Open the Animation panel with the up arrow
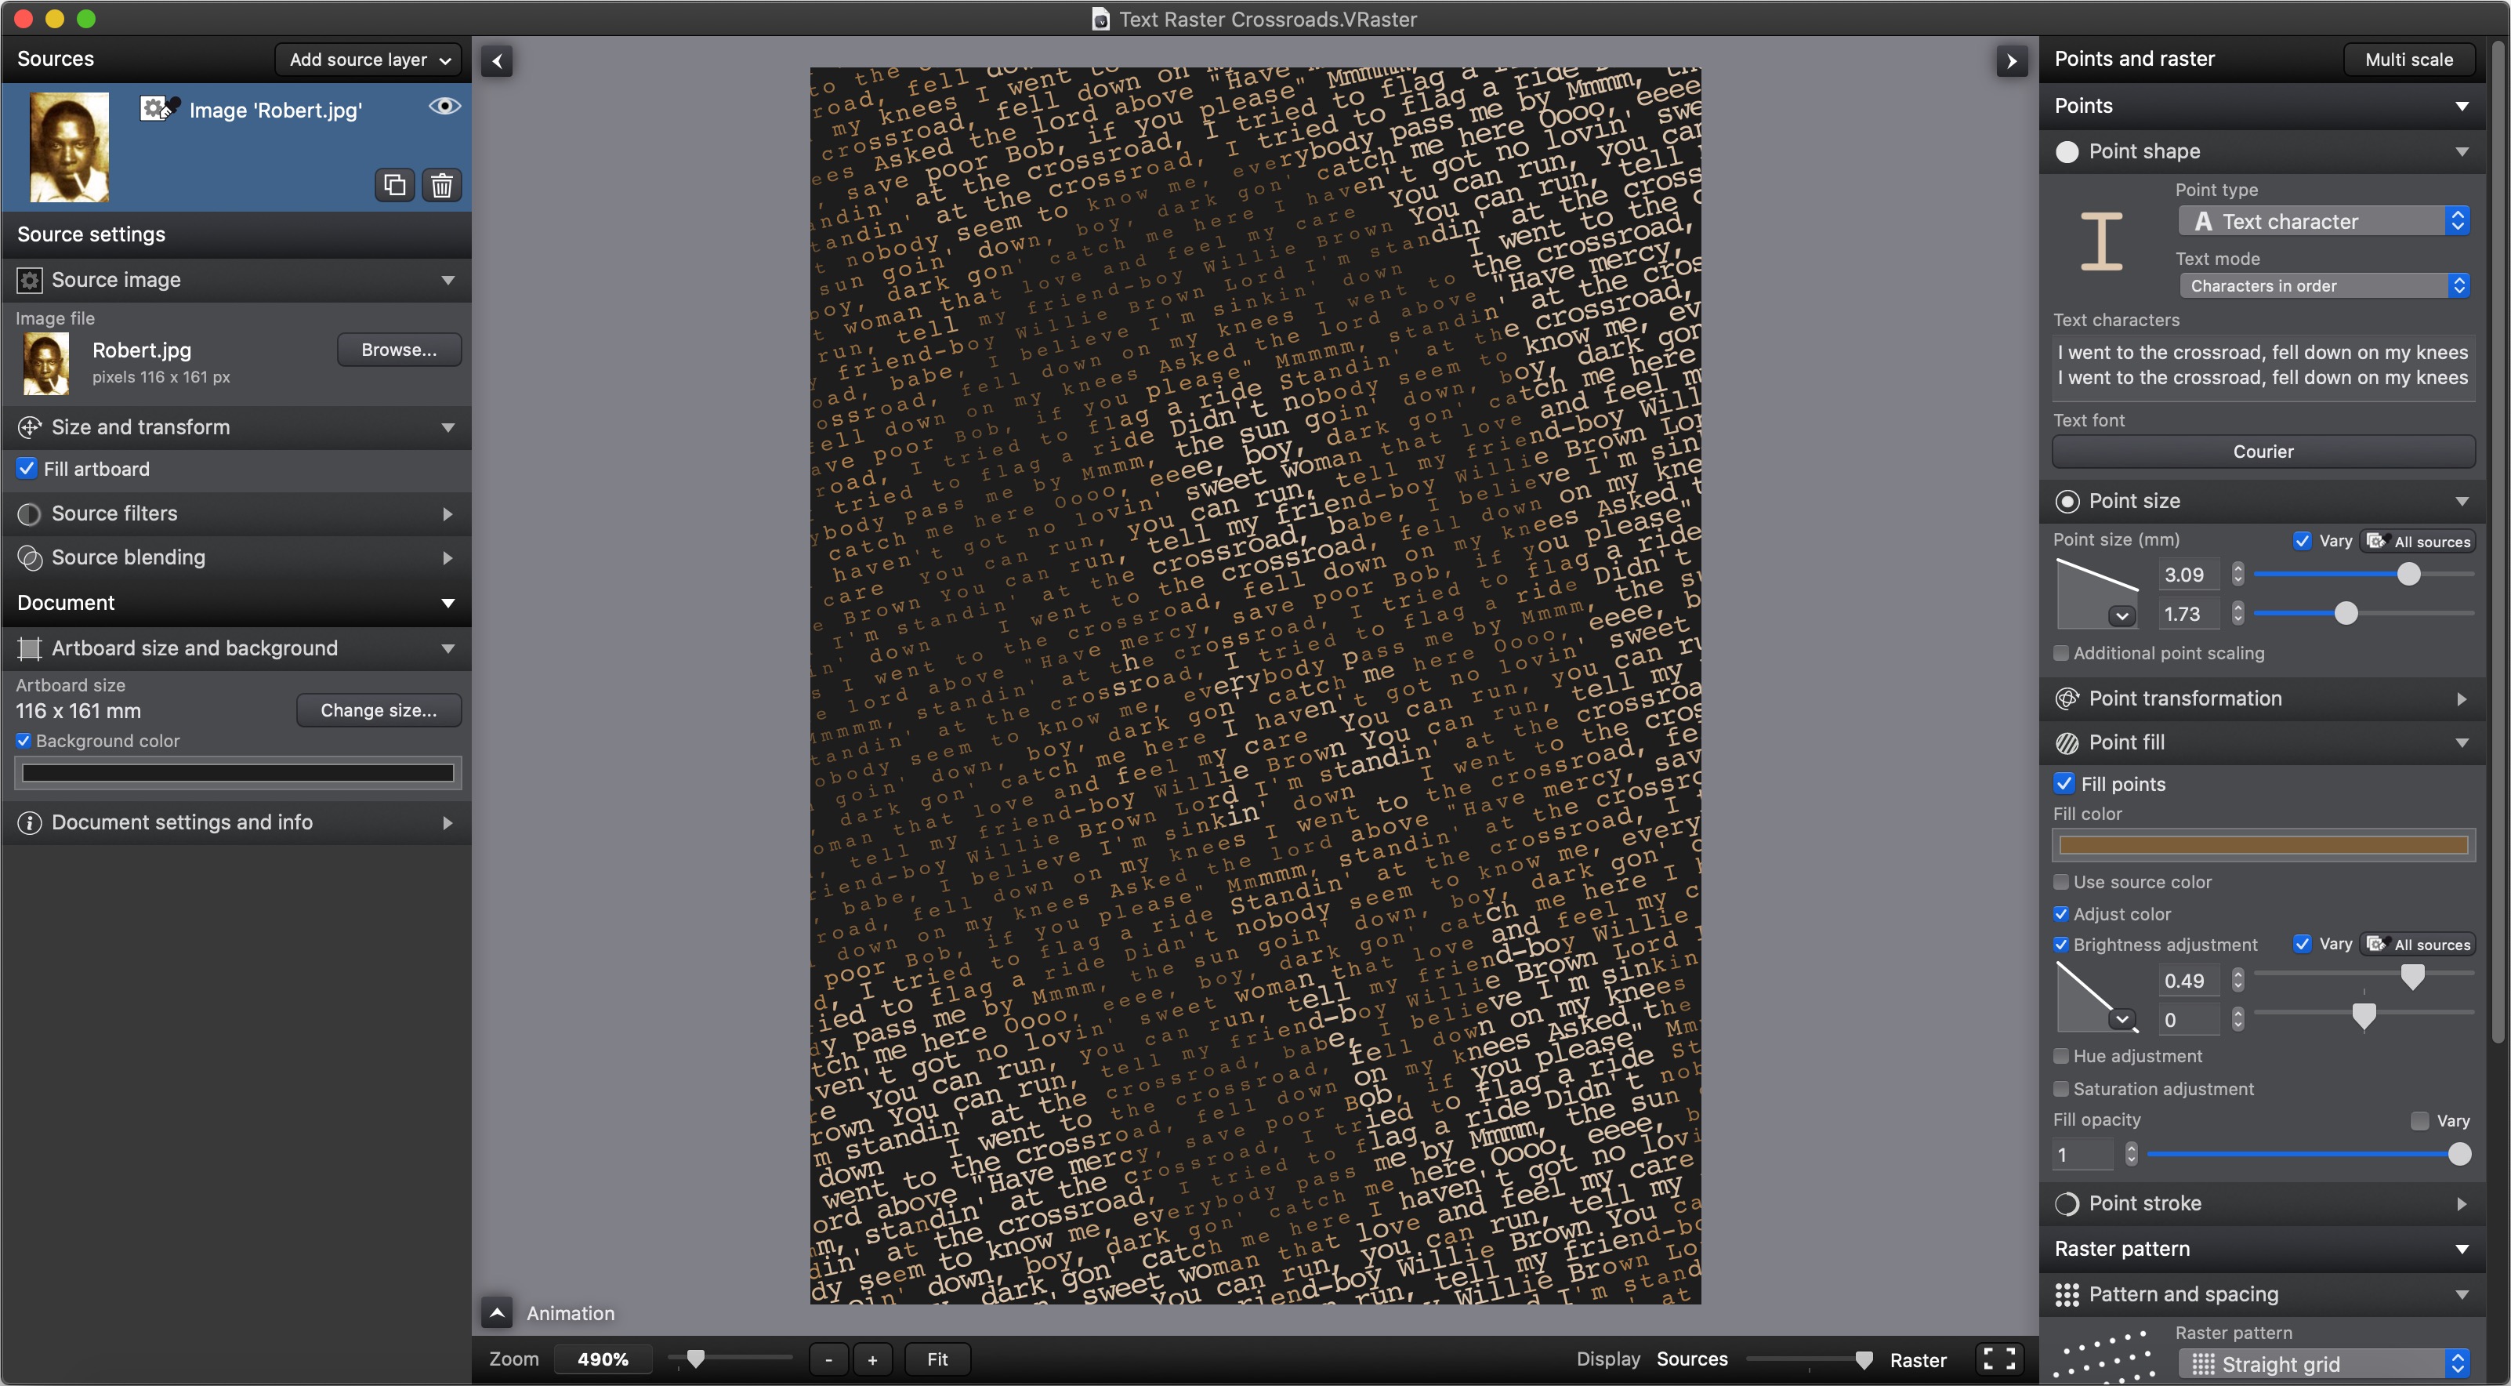This screenshot has width=2511, height=1386. 497,1313
